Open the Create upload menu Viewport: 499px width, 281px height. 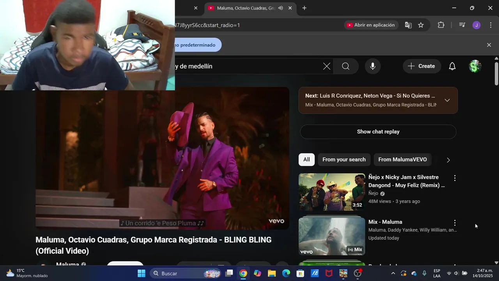(x=422, y=66)
